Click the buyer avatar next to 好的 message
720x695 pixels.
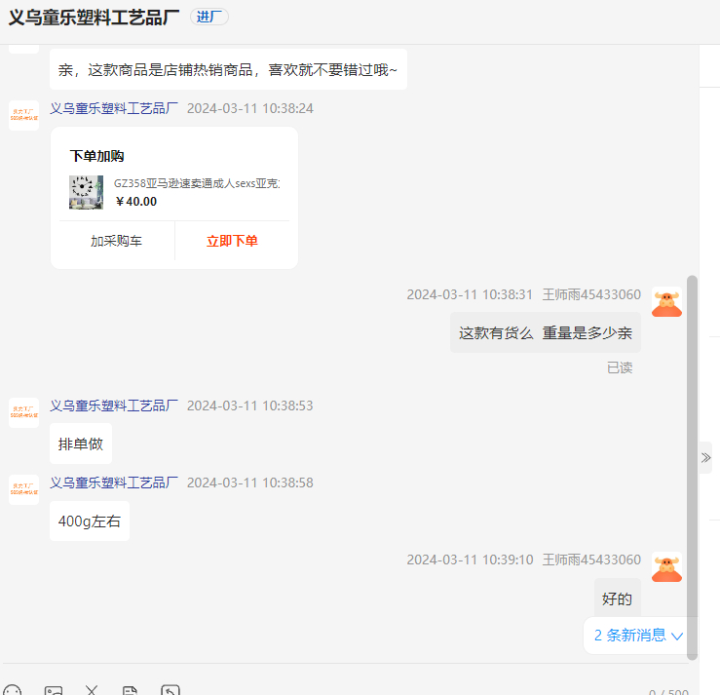666,568
